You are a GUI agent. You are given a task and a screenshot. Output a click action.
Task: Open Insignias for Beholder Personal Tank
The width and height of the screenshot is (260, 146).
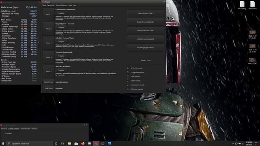coord(61,42)
